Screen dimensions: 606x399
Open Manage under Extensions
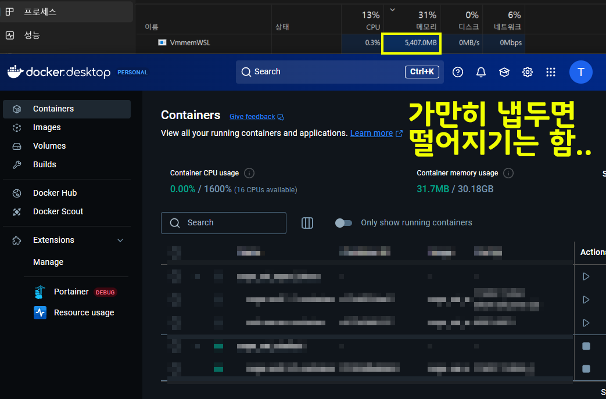pos(48,263)
